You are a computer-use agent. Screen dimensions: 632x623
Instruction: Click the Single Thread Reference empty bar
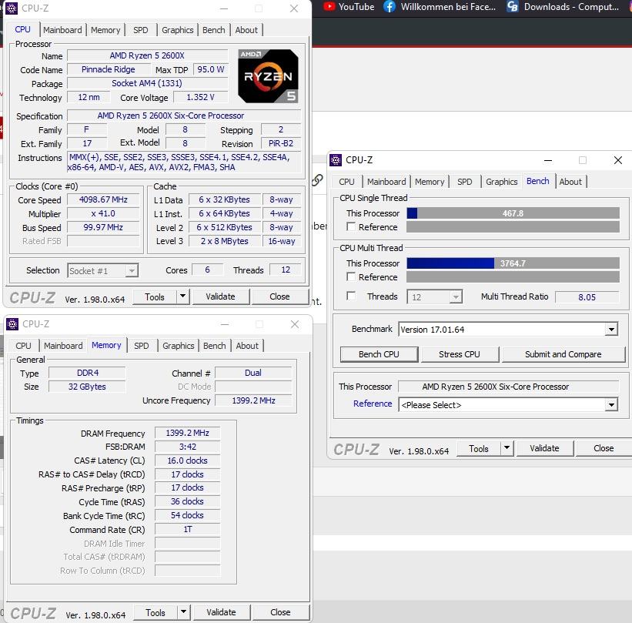point(513,226)
